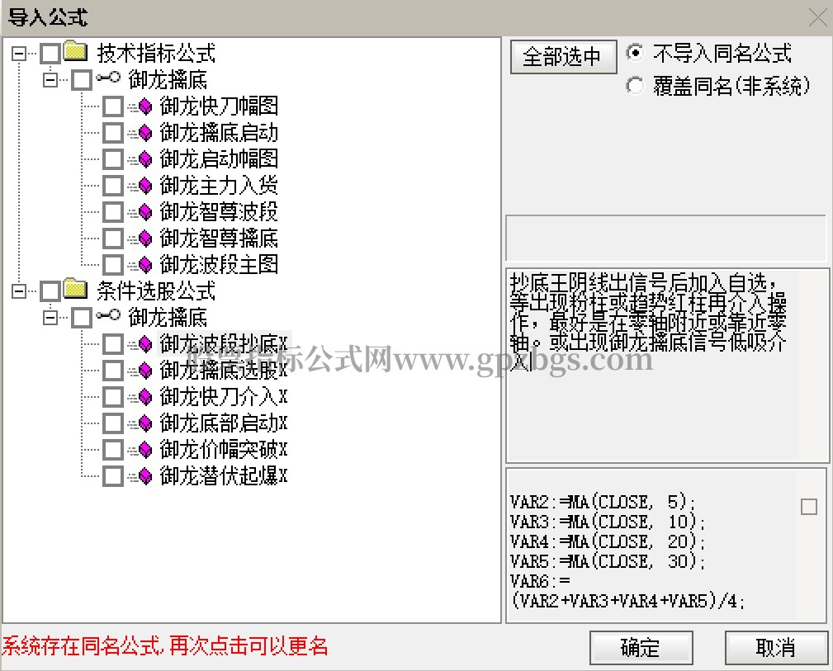Viewport: 833px width, 671px height.
Task: Click the 条件选股公式 folder icon
Action: tap(76, 291)
